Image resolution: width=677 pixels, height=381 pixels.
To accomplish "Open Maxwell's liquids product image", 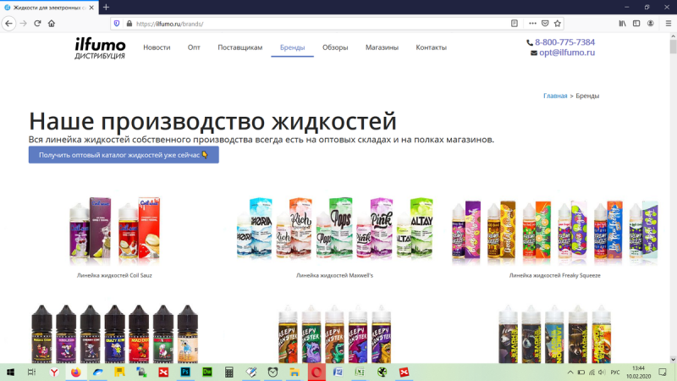I will pos(334,229).
